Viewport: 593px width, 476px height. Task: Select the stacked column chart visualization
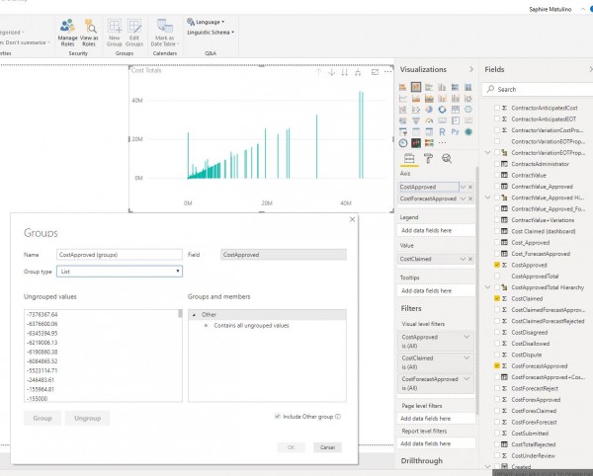pos(416,87)
